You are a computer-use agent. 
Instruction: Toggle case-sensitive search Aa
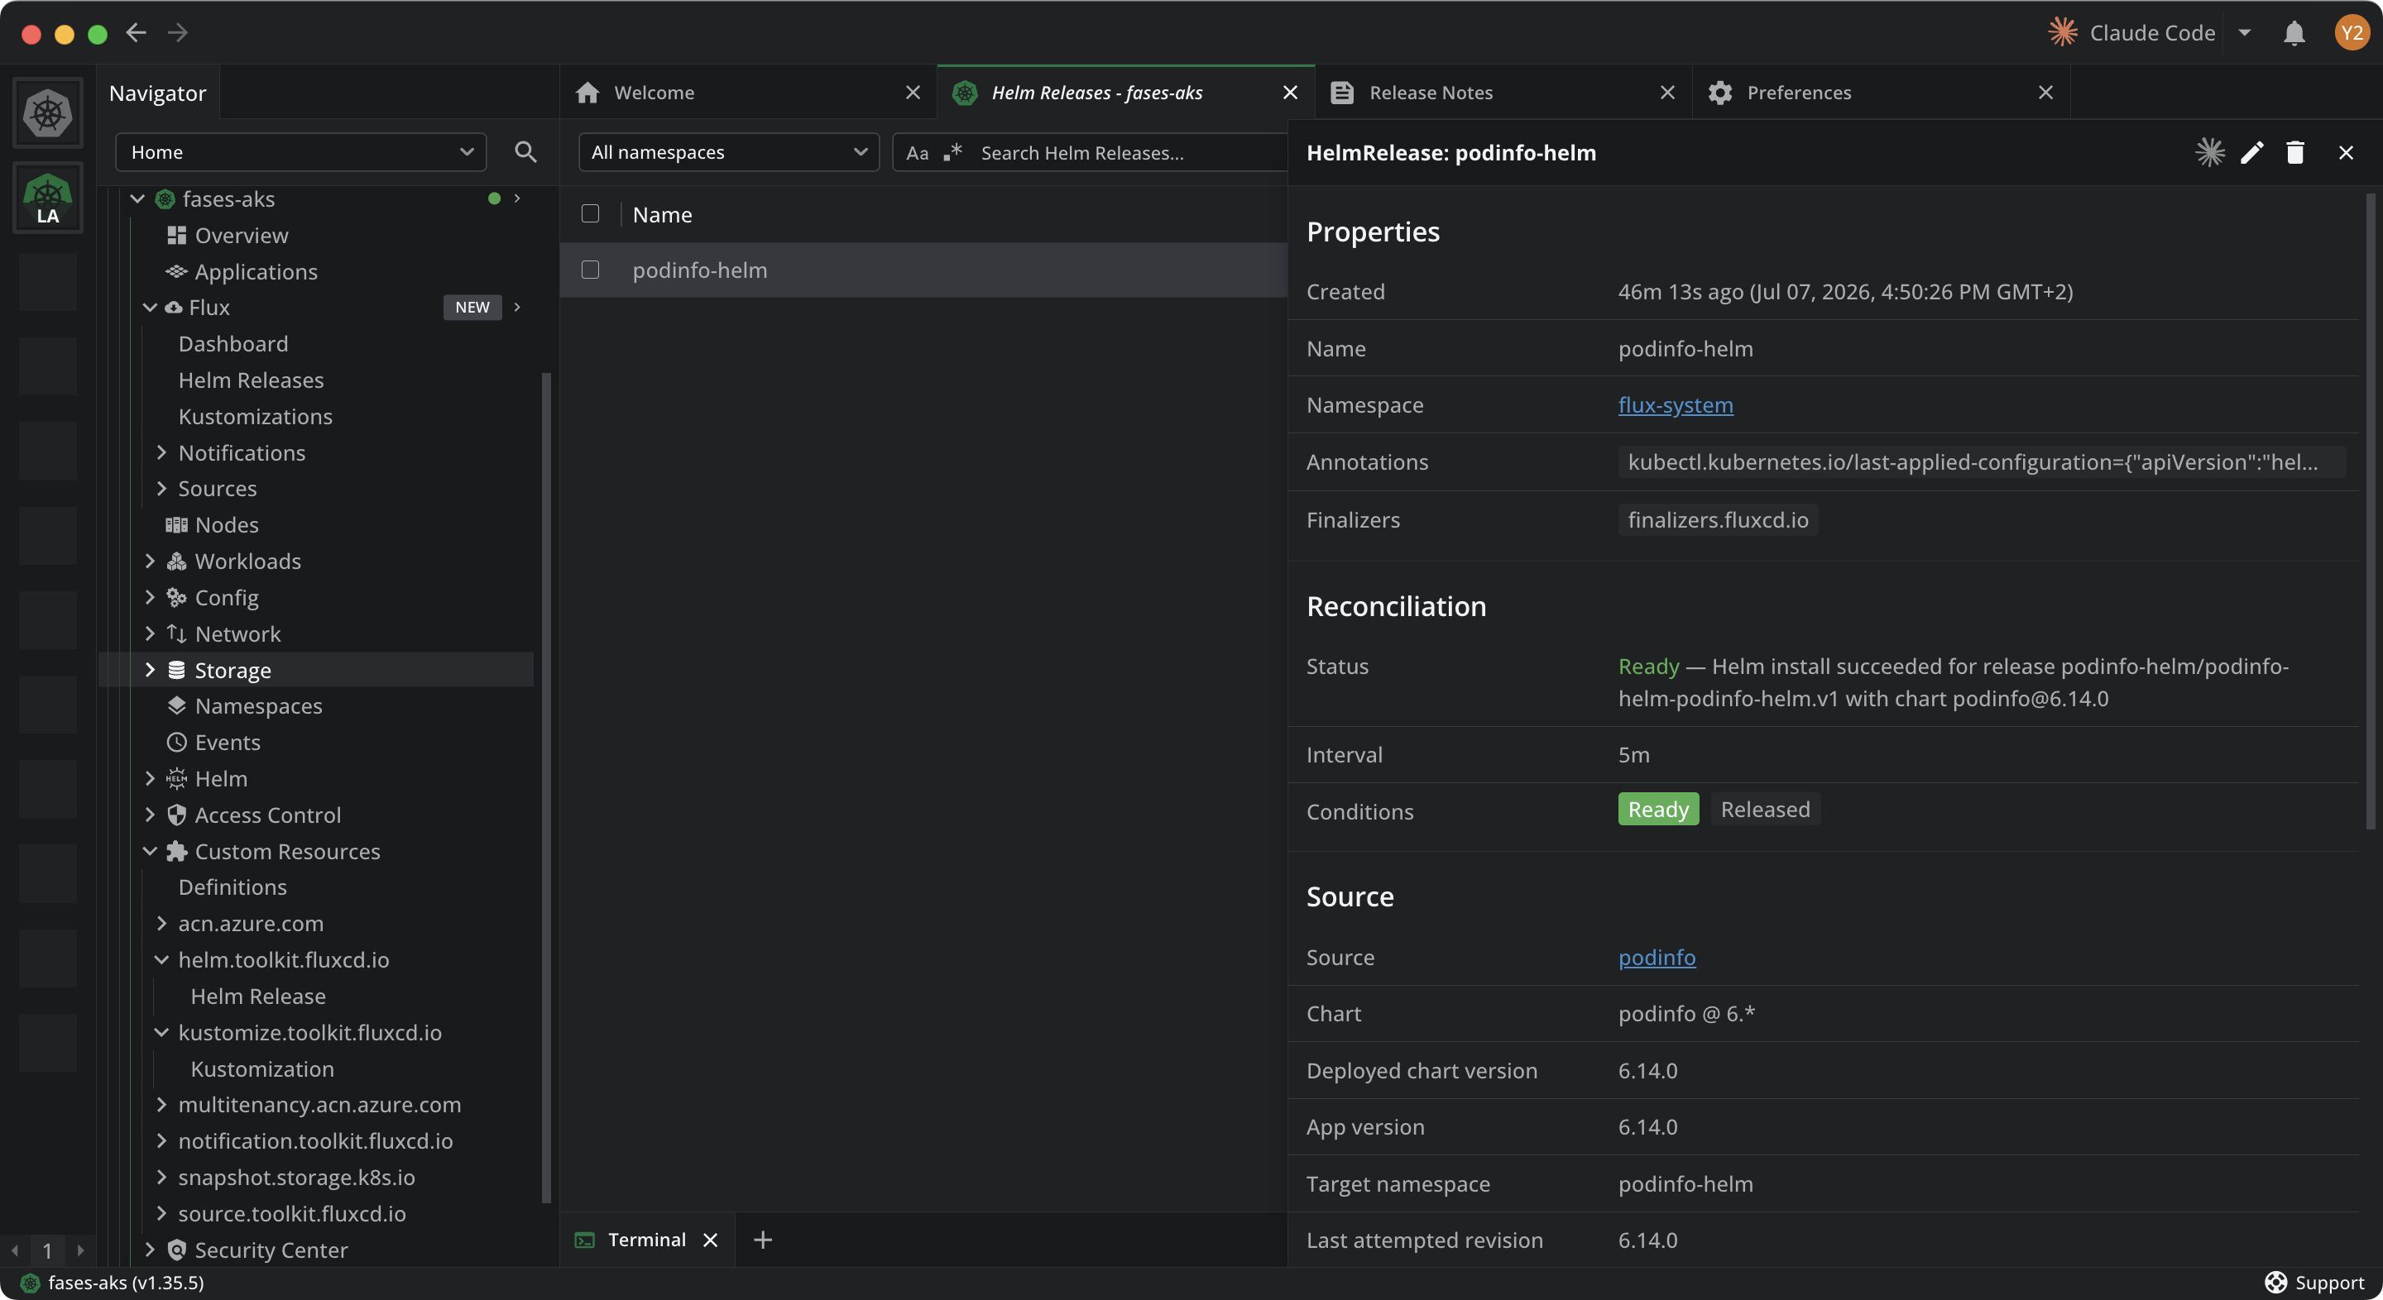[x=917, y=154]
